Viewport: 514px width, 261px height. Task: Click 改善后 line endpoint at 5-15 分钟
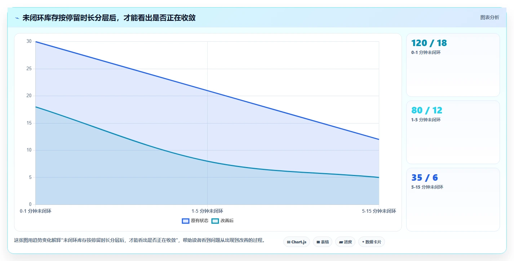pyautogui.click(x=379, y=177)
